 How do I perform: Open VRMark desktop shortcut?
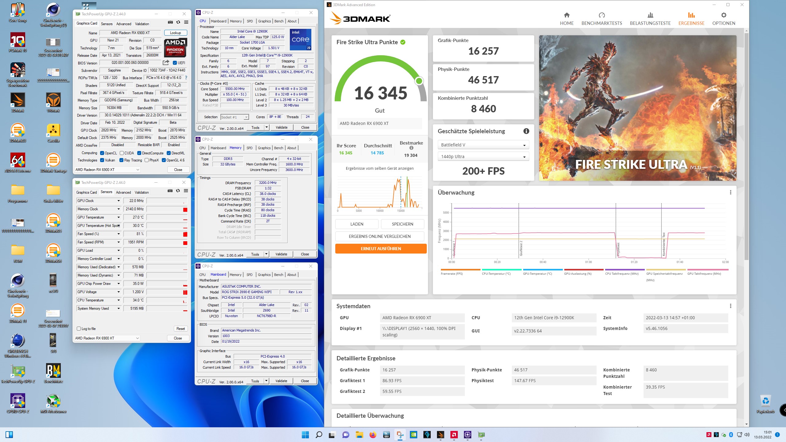(53, 103)
